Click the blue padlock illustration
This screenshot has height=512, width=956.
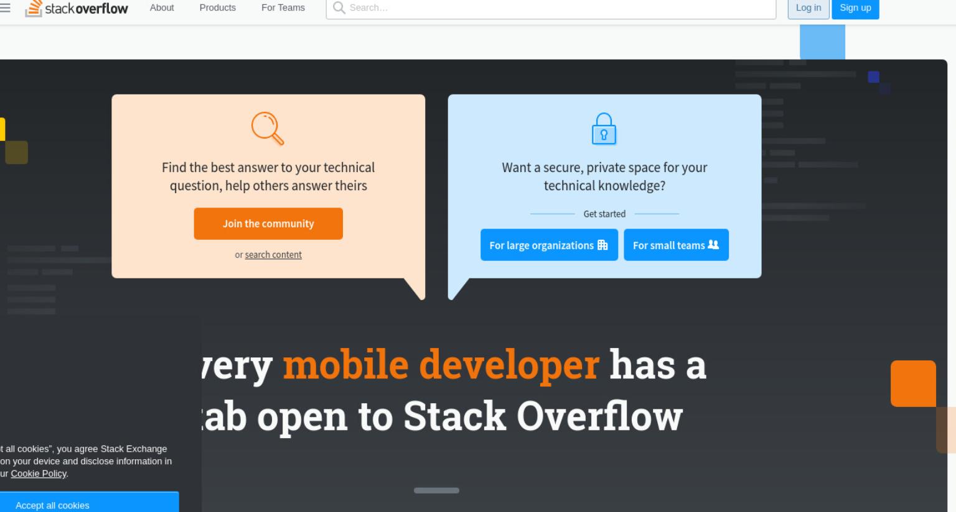point(604,129)
